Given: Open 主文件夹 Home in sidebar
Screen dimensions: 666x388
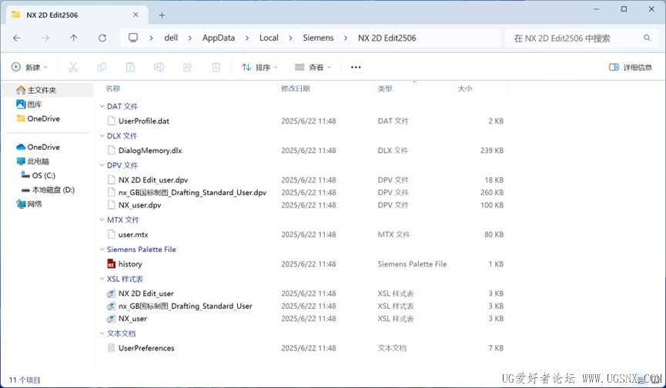Looking at the screenshot, I should point(48,90).
